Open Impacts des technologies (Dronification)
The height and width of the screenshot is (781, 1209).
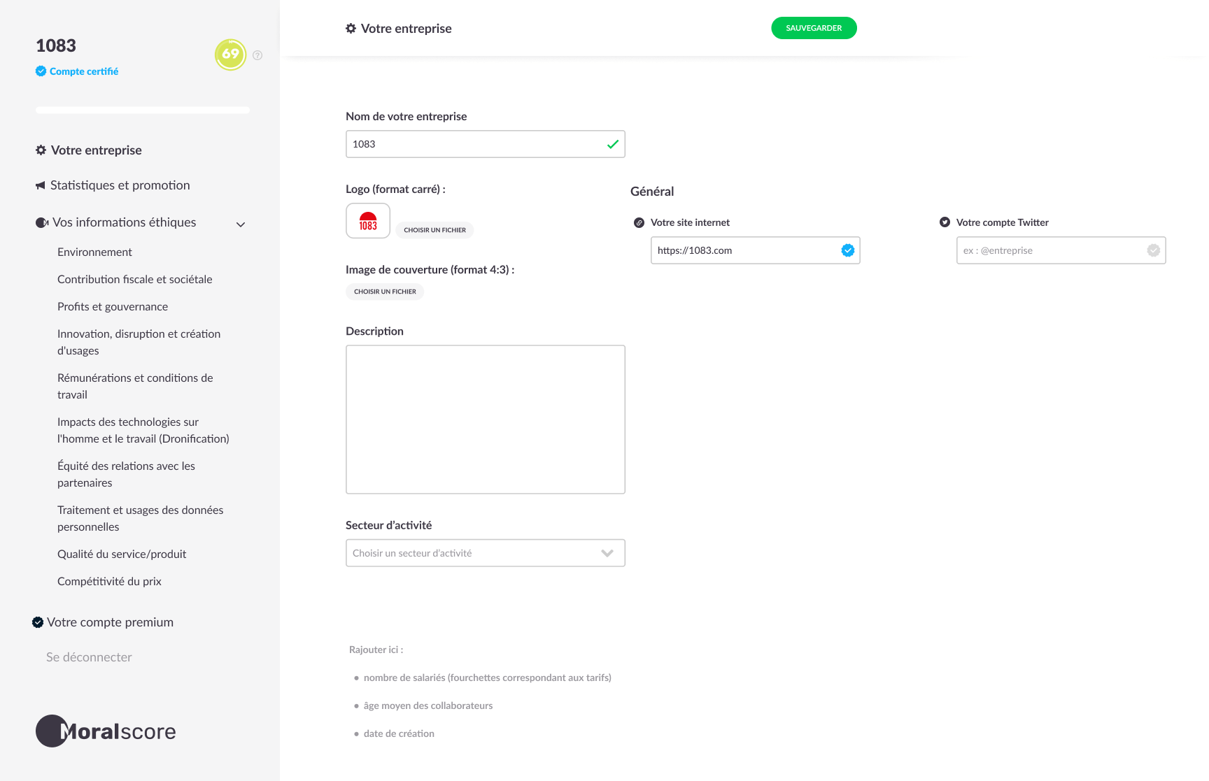pos(143,430)
